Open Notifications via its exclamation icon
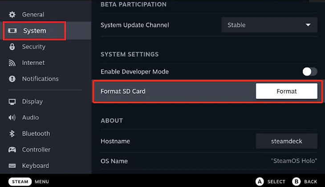The height and width of the screenshot is (187, 325). (x=12, y=79)
